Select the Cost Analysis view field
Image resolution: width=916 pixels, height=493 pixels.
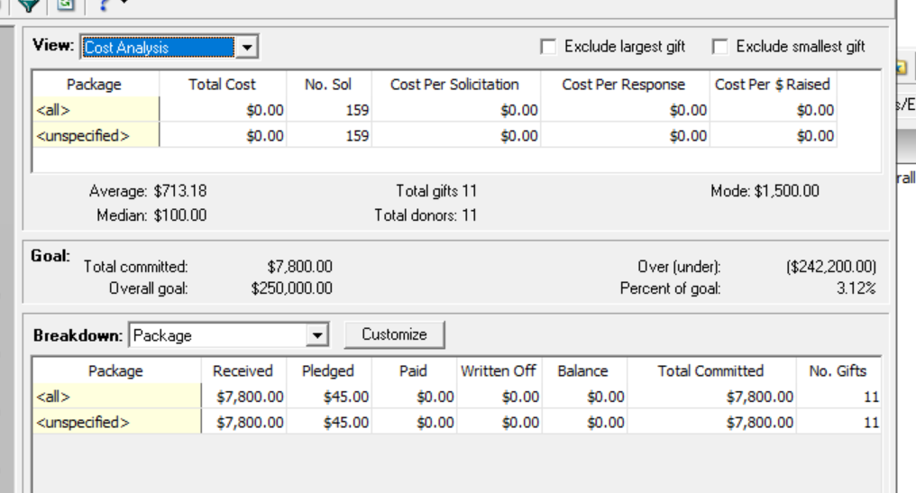click(x=159, y=47)
